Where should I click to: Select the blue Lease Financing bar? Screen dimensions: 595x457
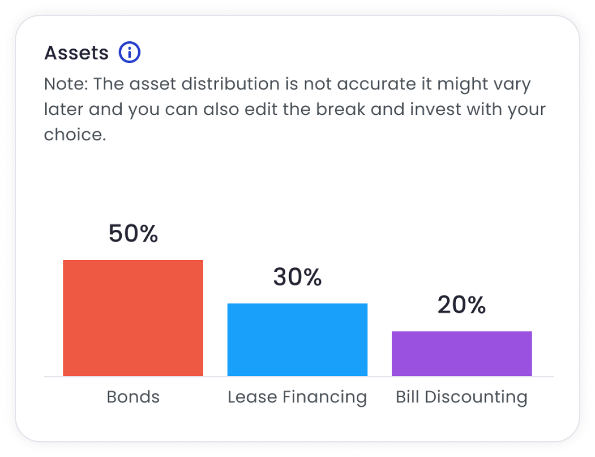pos(297,339)
